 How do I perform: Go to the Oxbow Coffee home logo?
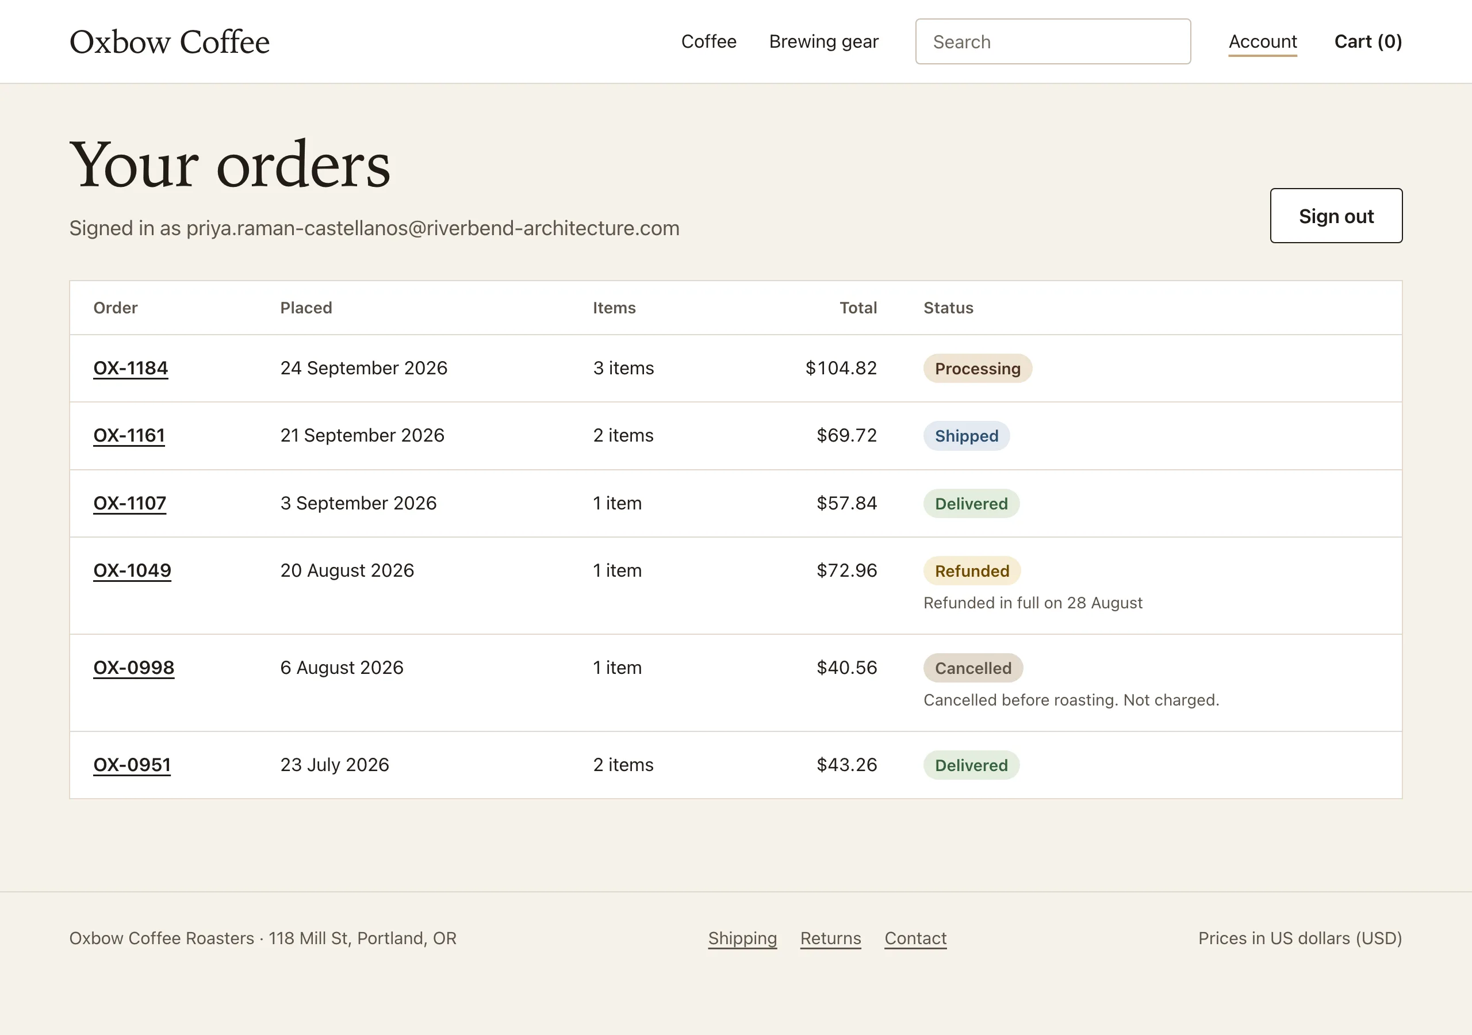click(169, 41)
